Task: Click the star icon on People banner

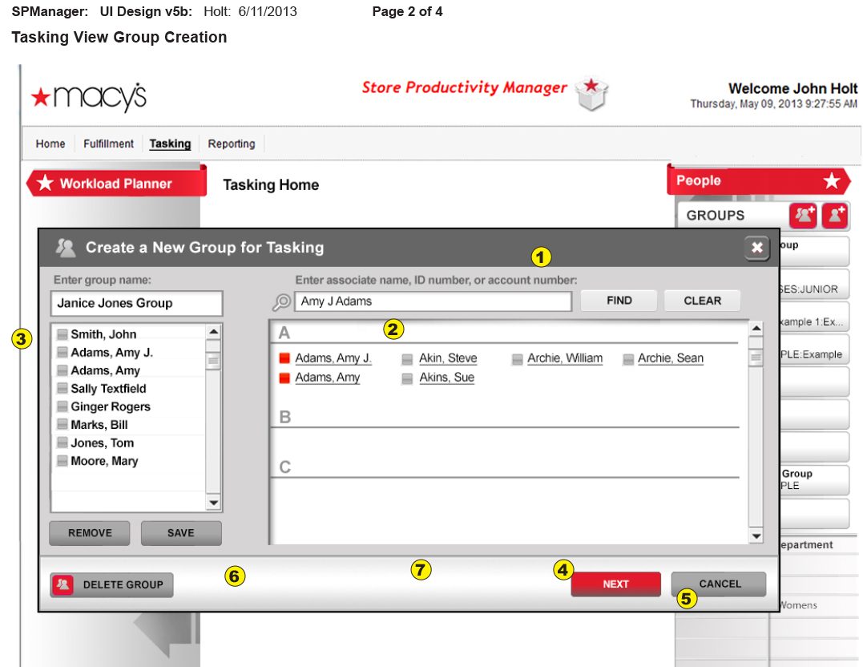Action: click(832, 181)
